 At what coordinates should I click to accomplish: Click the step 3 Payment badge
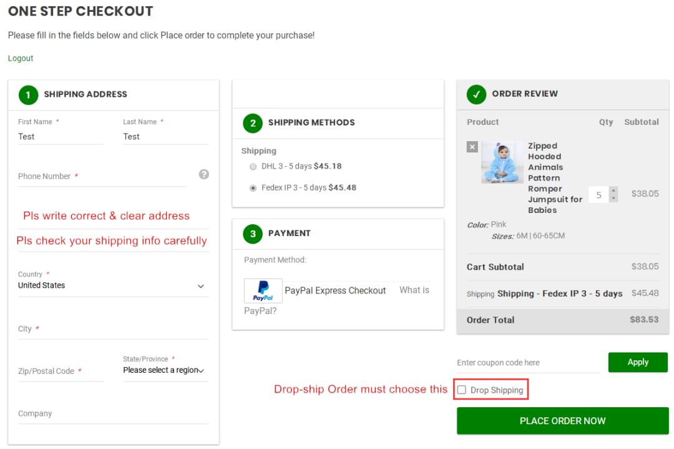(x=253, y=234)
